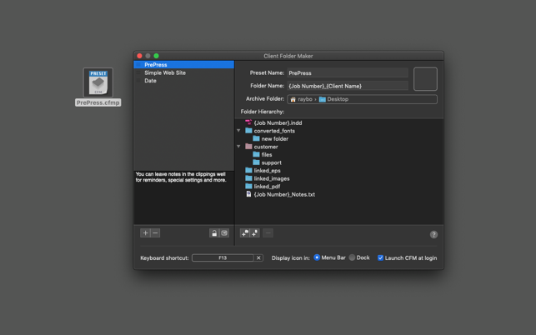Click the second add-item icon under hierarchy
The width and height of the screenshot is (536, 335).
pyautogui.click(x=254, y=233)
